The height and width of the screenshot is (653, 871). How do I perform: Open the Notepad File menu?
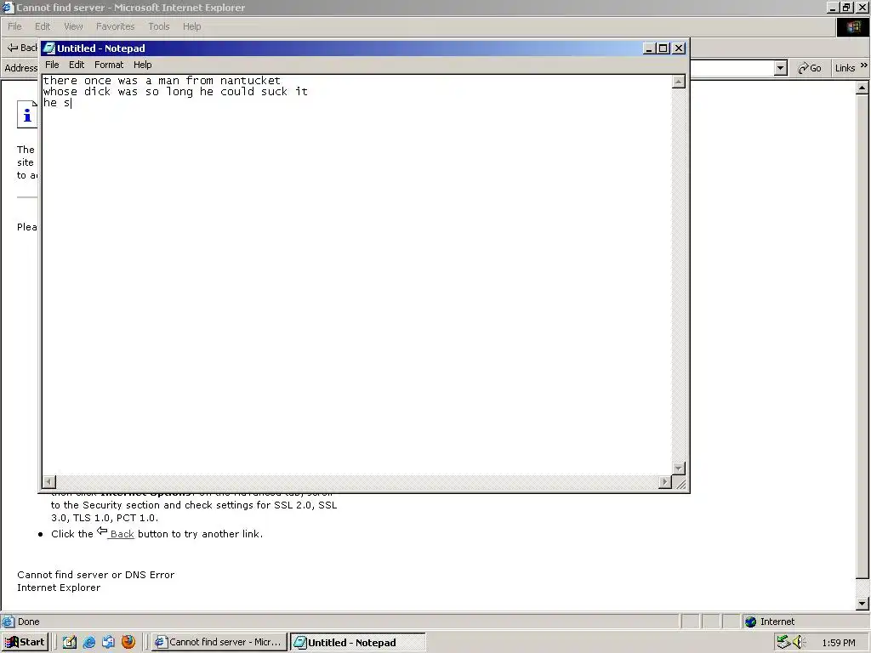pos(52,65)
